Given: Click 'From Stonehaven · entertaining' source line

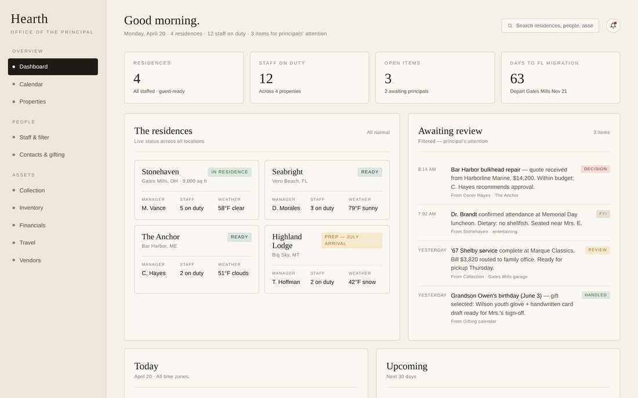Looking at the screenshot, I should point(484,232).
